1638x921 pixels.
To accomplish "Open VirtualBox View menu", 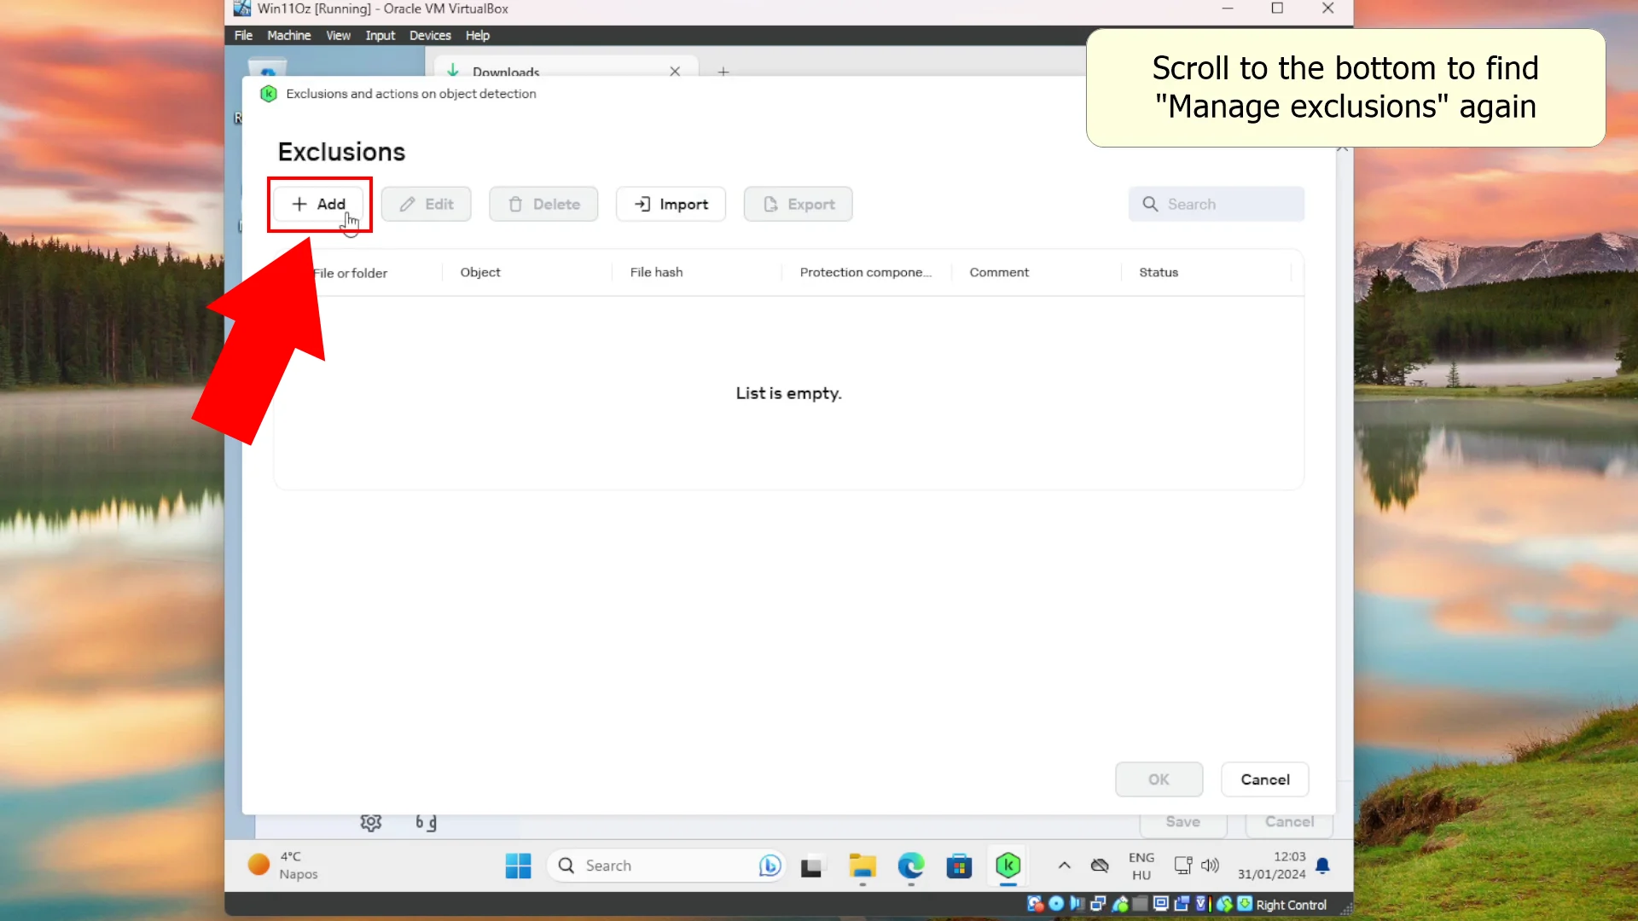I will pyautogui.click(x=338, y=35).
